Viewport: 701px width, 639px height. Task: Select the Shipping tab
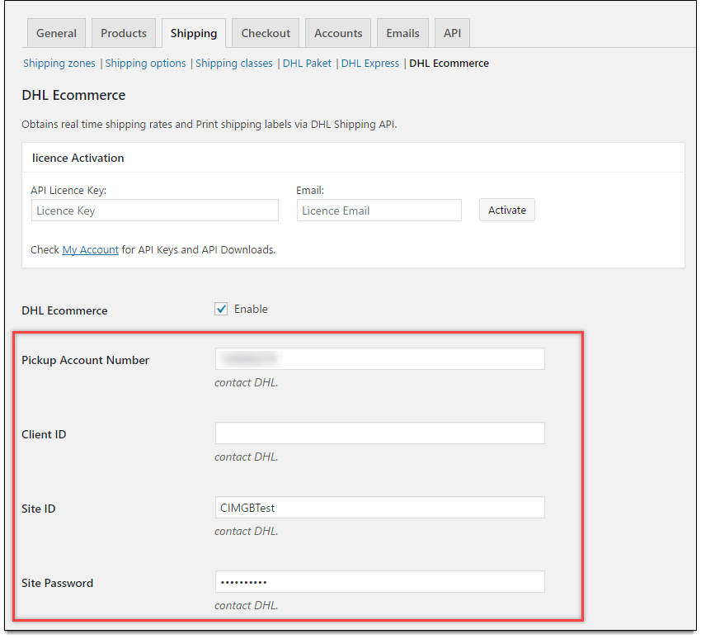(193, 32)
